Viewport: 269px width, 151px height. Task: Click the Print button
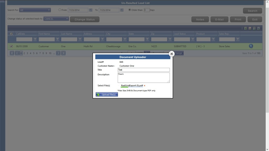pos(238,19)
